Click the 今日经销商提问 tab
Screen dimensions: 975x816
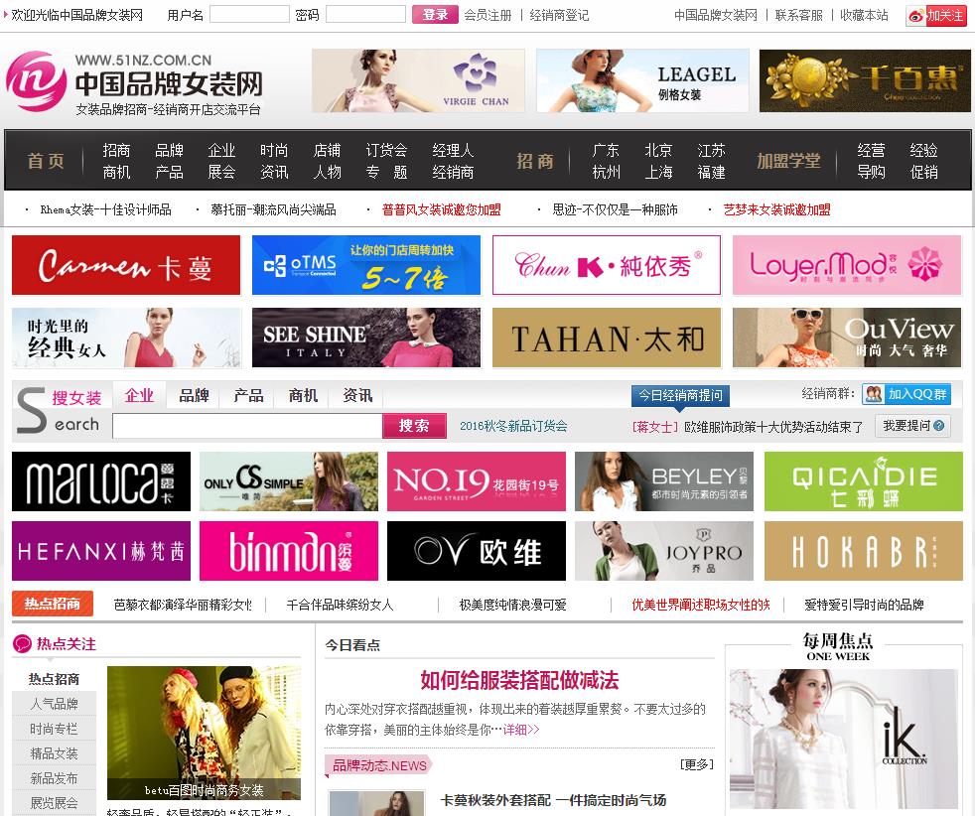(x=680, y=395)
